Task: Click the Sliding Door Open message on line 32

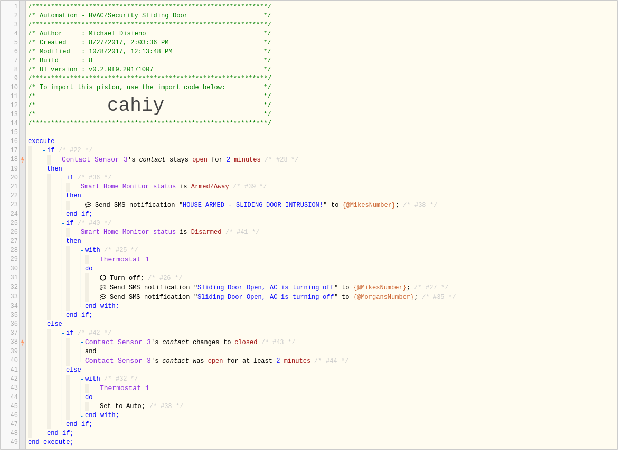Action: (x=266, y=288)
